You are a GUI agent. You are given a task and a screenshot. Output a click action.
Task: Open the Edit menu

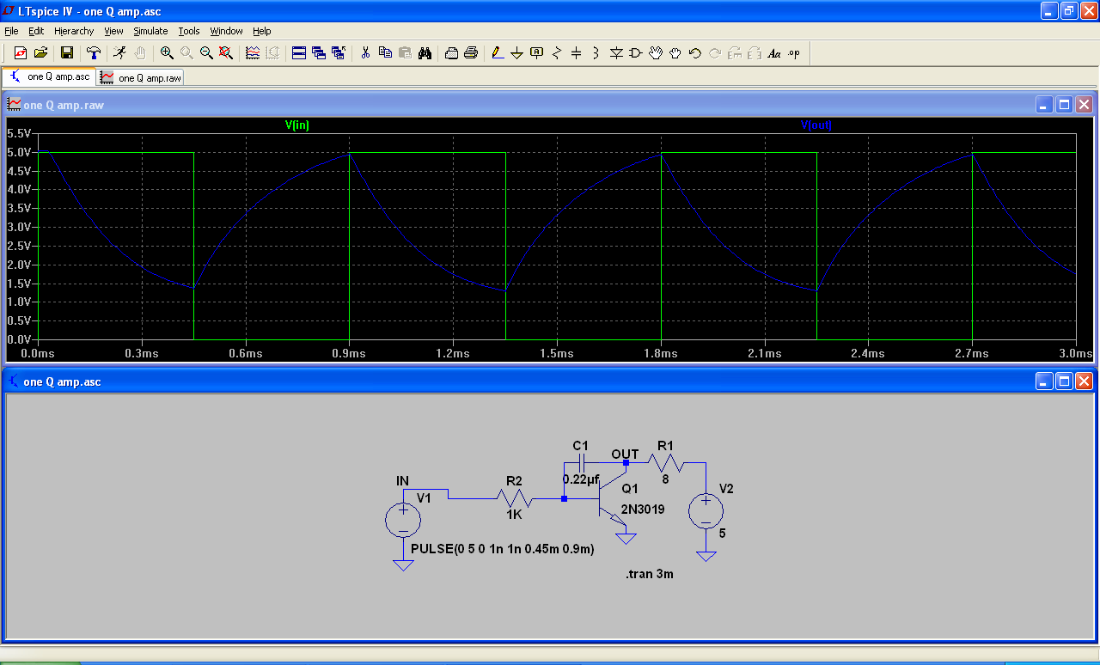click(36, 31)
